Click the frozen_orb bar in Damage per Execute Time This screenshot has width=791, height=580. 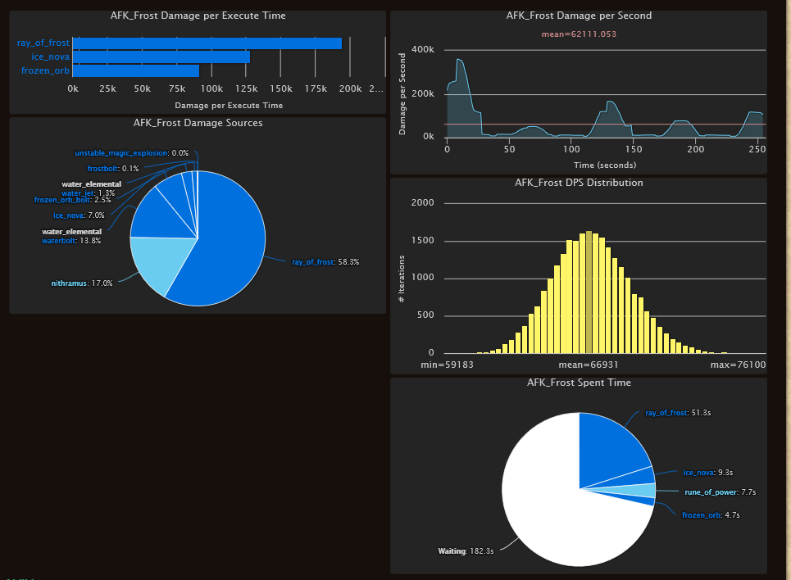pyautogui.click(x=136, y=70)
